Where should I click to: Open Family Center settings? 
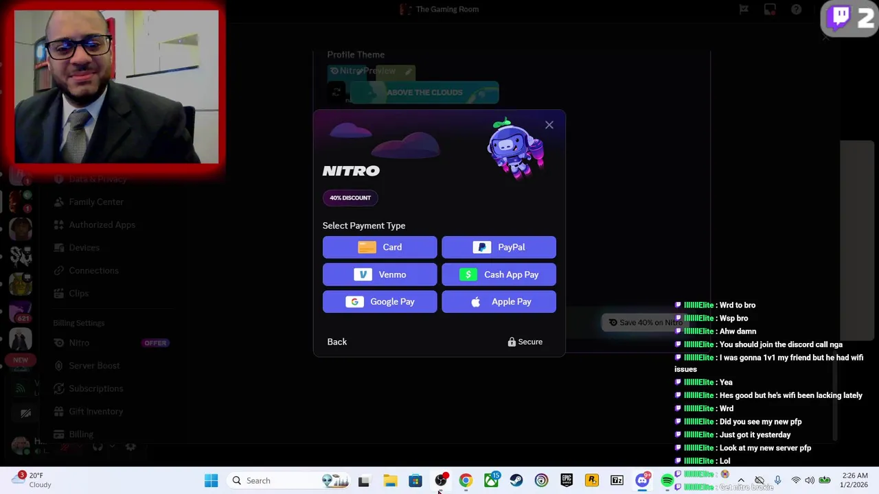point(96,202)
